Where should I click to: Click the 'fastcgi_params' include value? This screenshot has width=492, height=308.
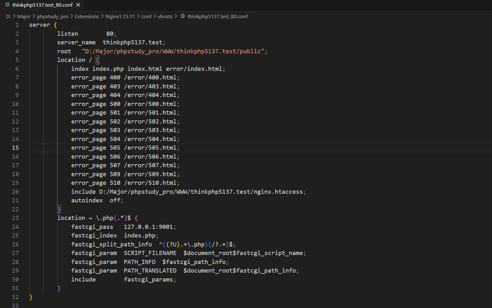click(x=148, y=280)
